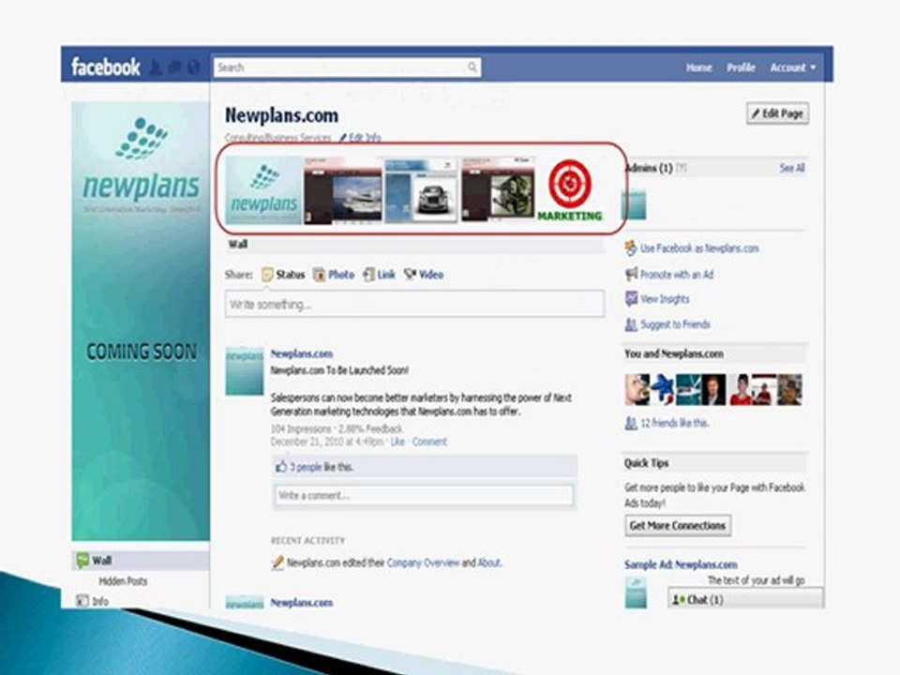This screenshot has width=900, height=675.
Task: Click the Suggest to Friends people icon
Action: pos(631,324)
